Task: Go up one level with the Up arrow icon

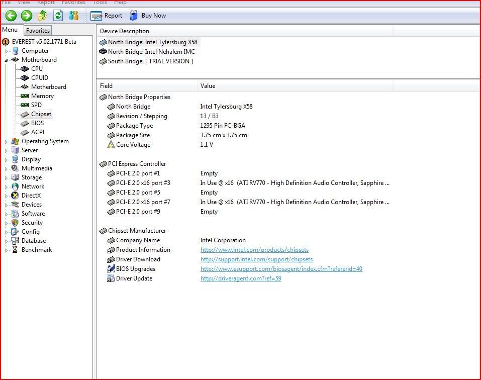Action: (42, 16)
